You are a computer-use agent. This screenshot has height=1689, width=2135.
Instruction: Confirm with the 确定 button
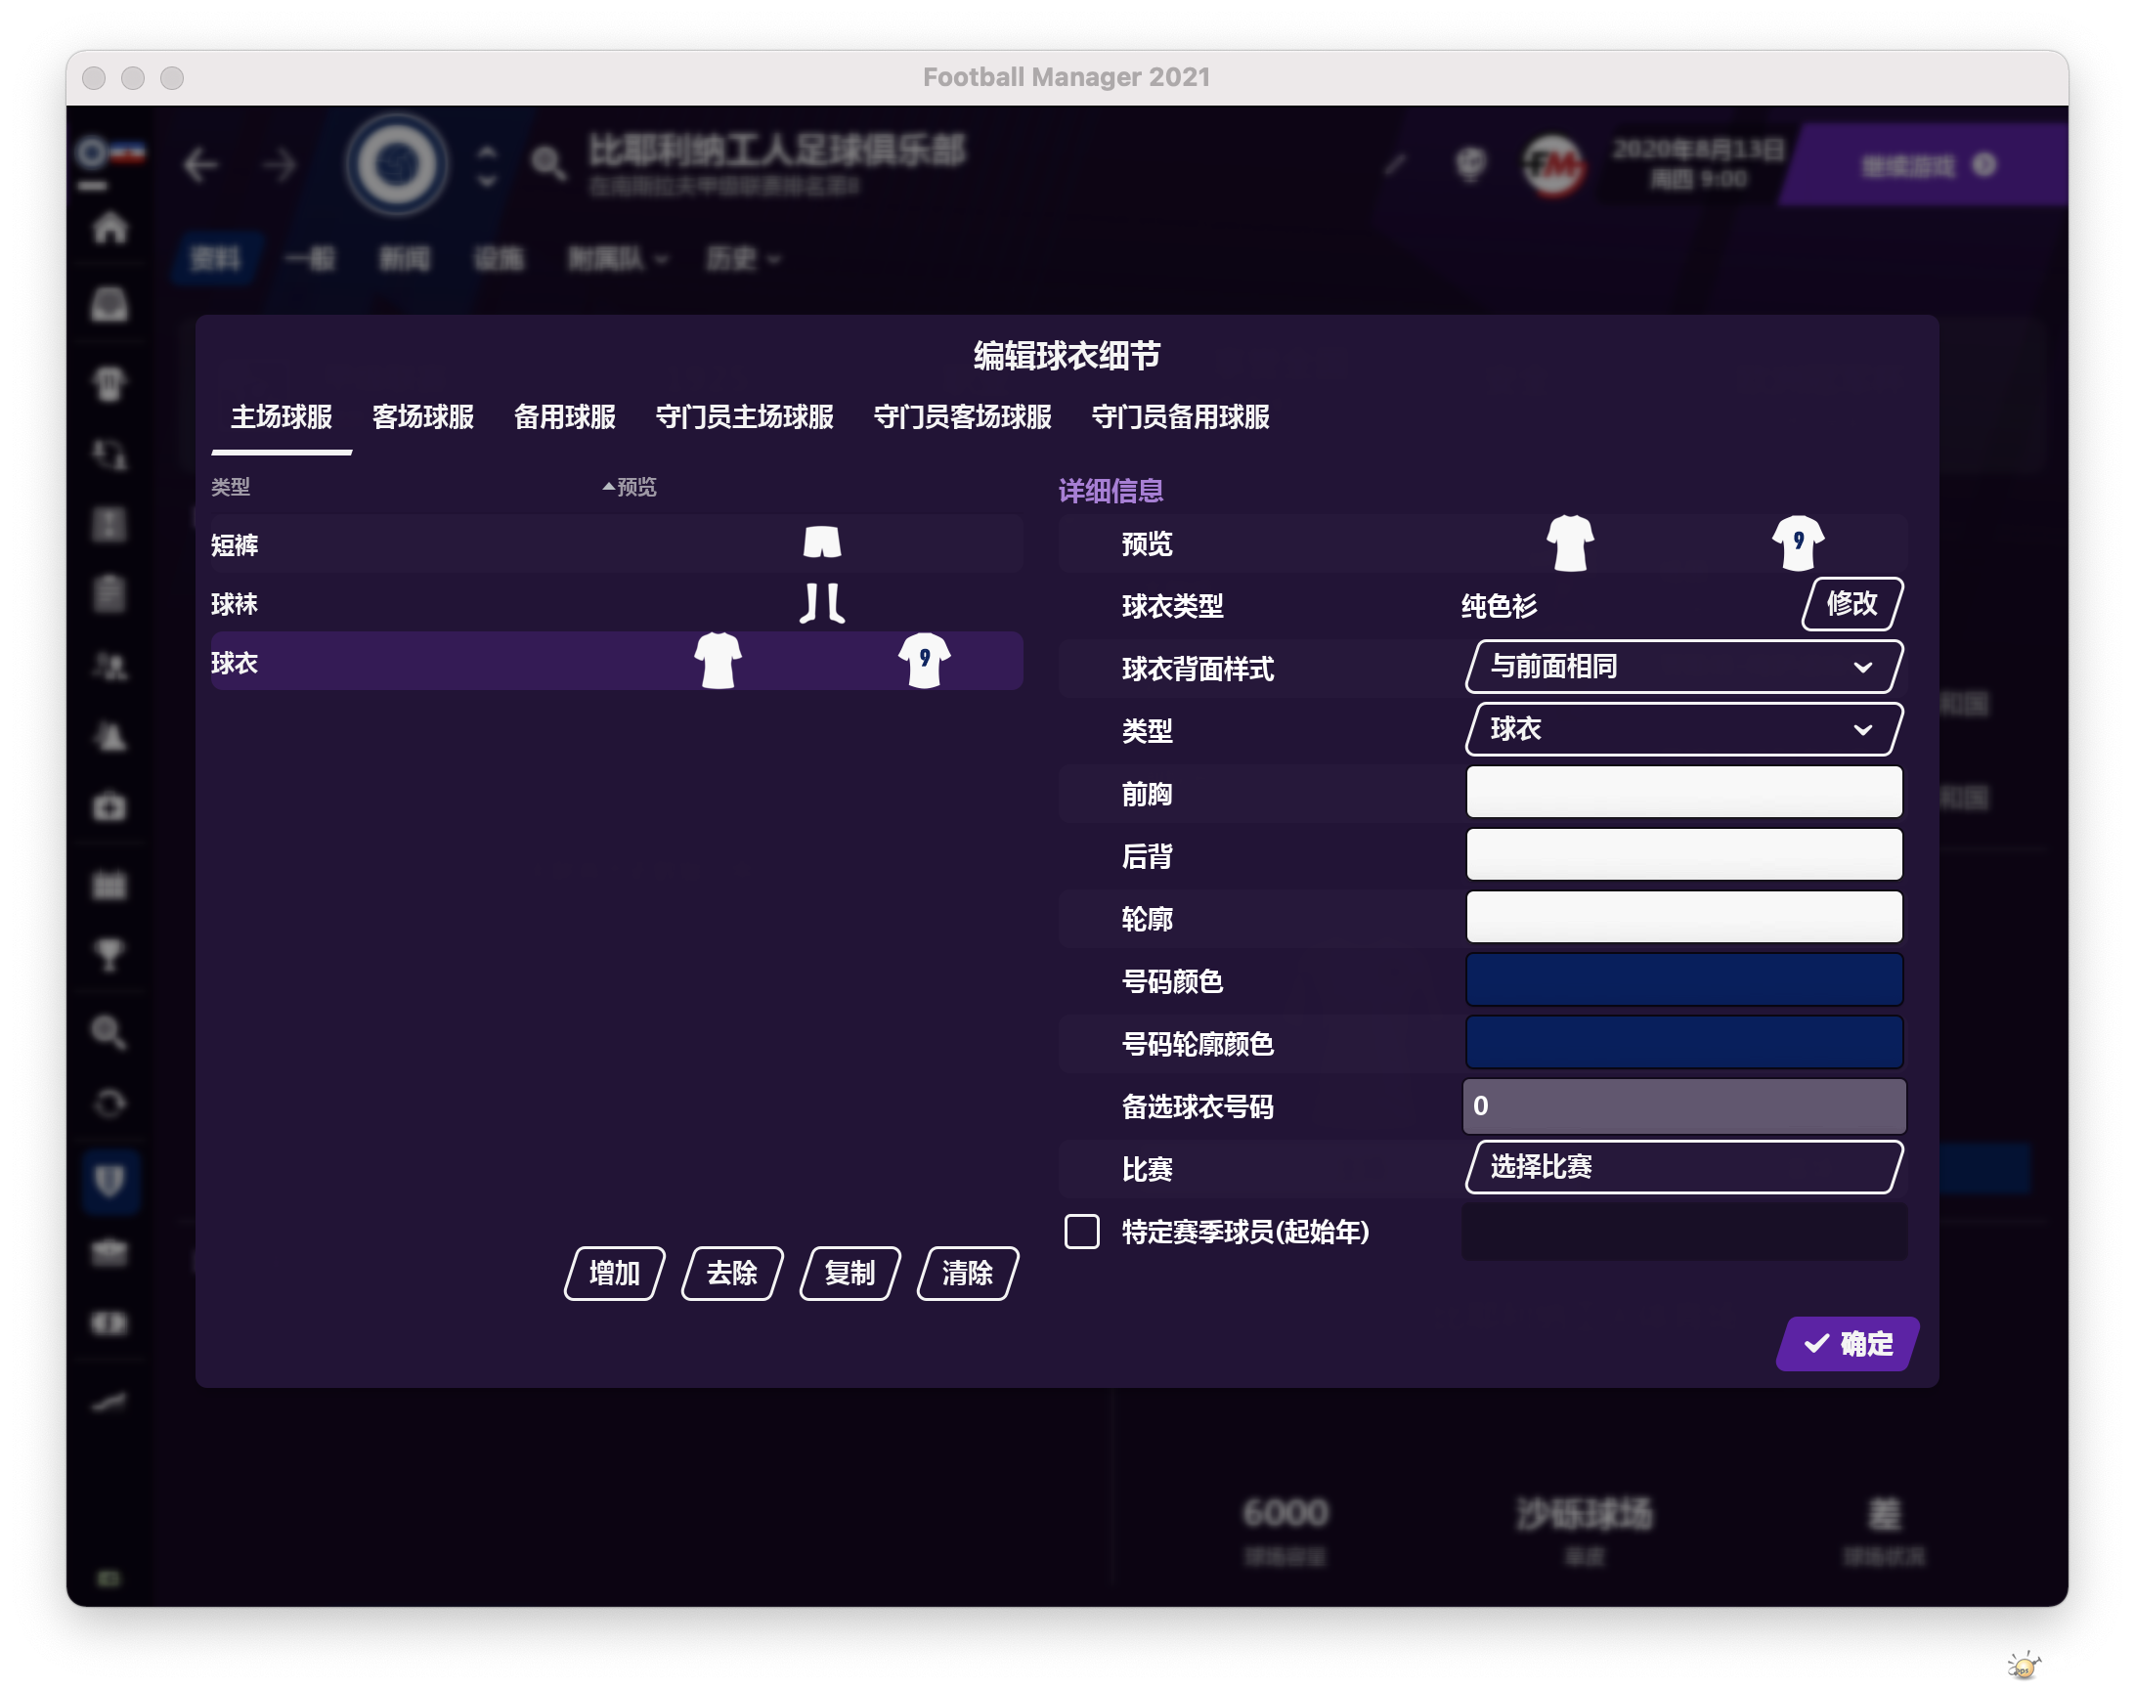coord(1847,1343)
